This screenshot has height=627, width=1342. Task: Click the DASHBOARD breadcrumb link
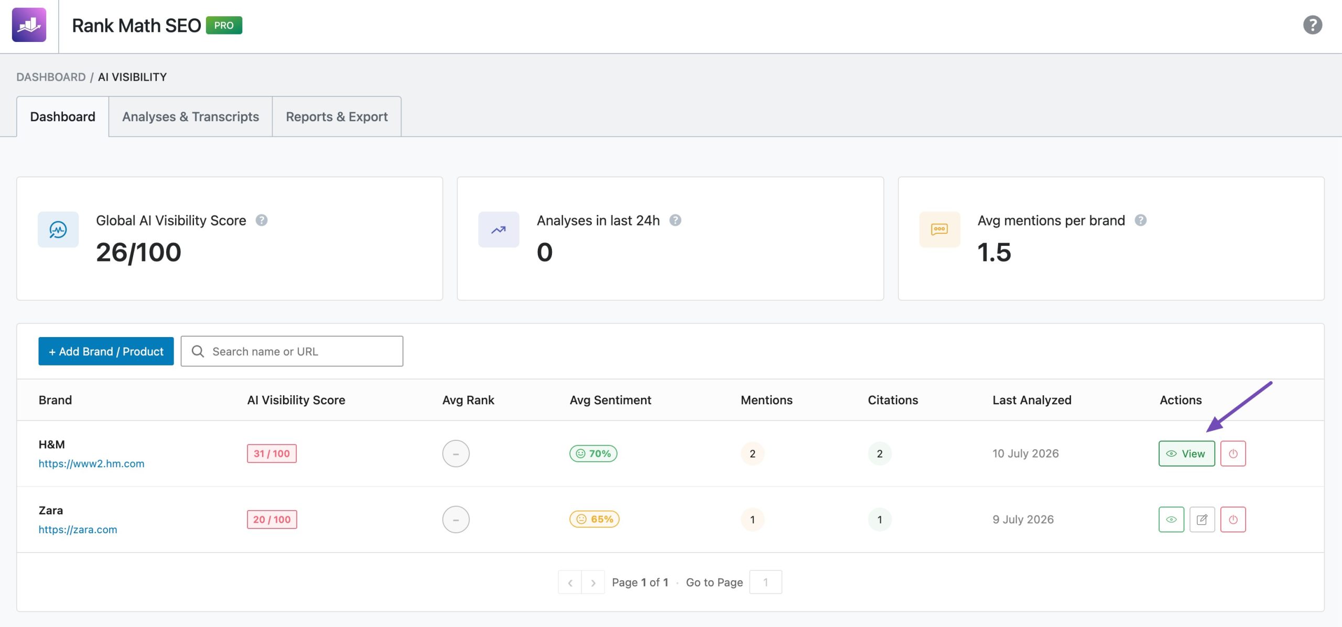point(51,77)
